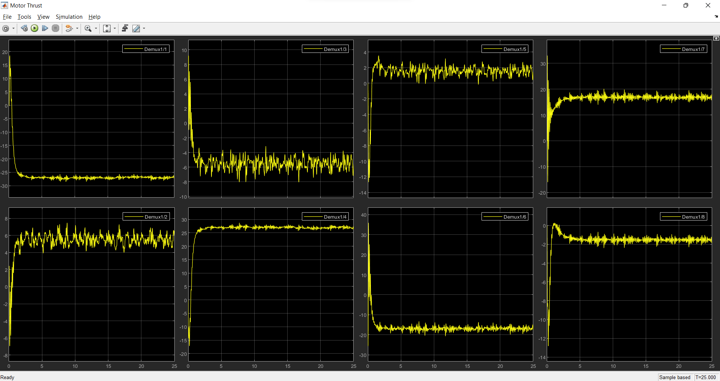
Task: Open the measurements dropdown arrow
Action: 144,28
